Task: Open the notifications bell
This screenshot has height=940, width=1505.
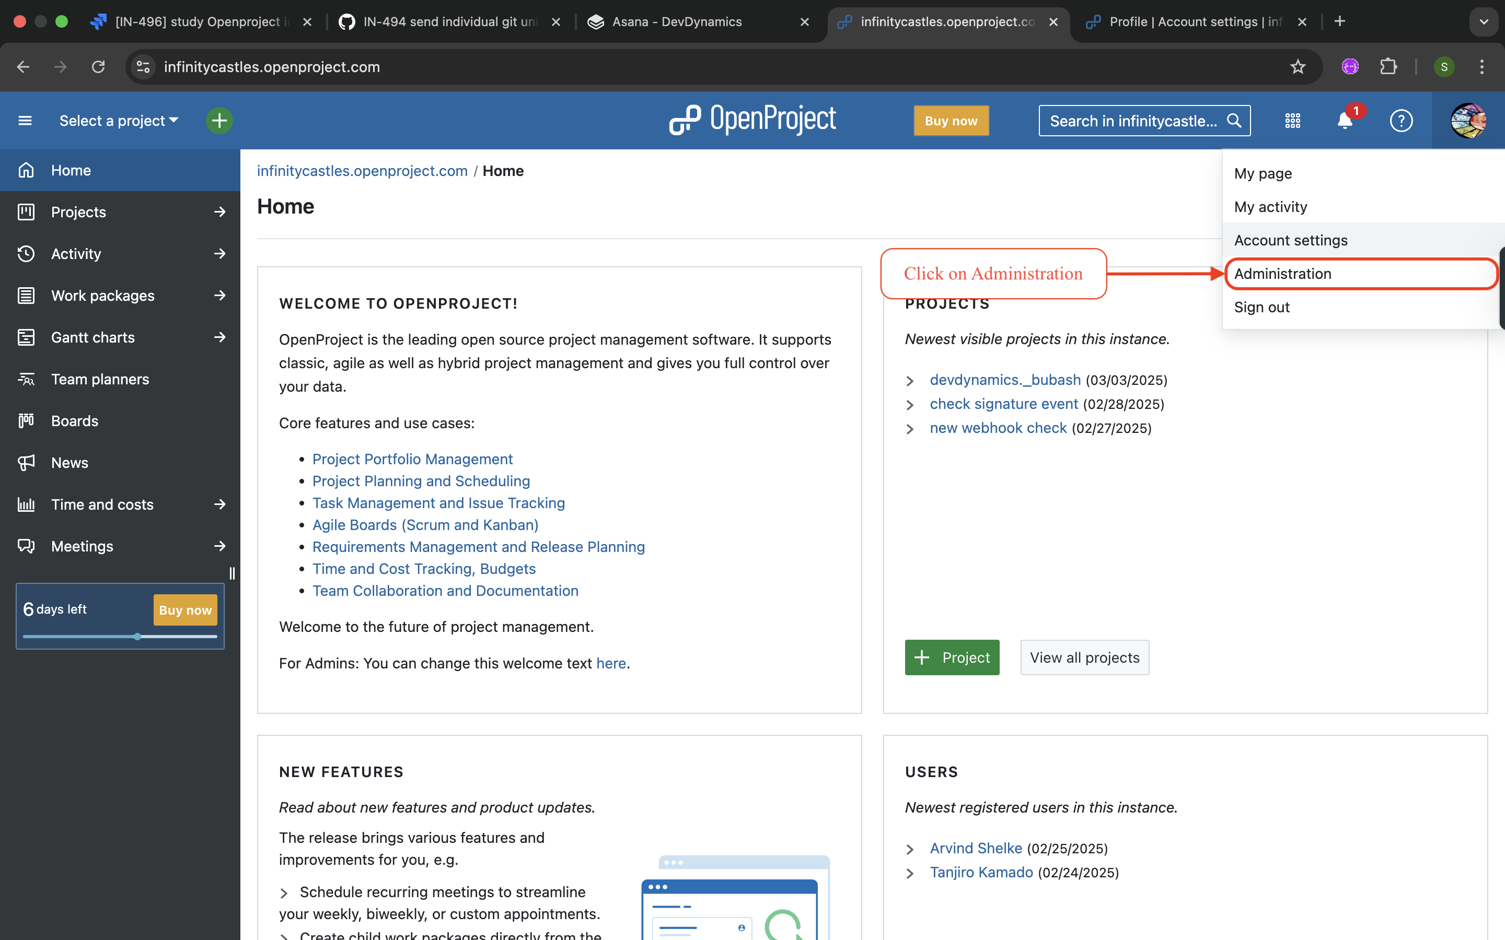Action: click(1345, 121)
